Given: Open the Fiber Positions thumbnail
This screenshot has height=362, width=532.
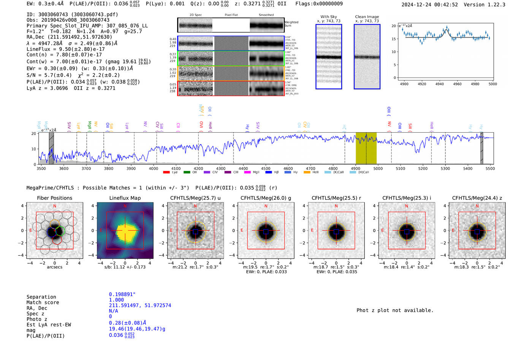Looking at the screenshot, I should click(x=55, y=230).
